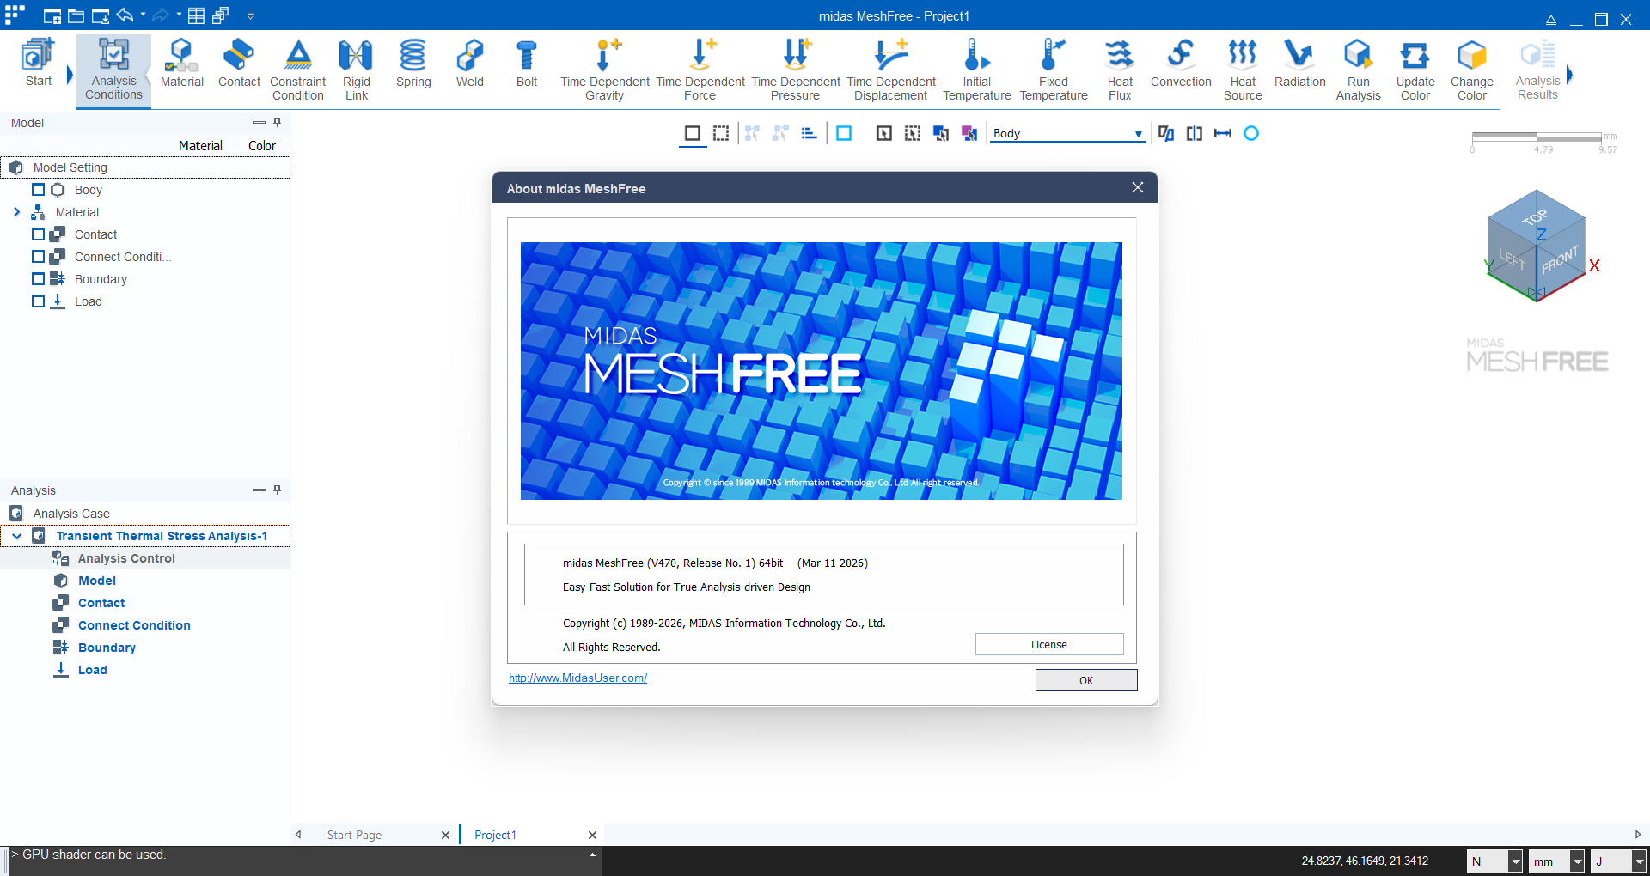The width and height of the screenshot is (1650, 876).
Task: Close the About midas MeshFree dialog
Action: pos(1137,187)
